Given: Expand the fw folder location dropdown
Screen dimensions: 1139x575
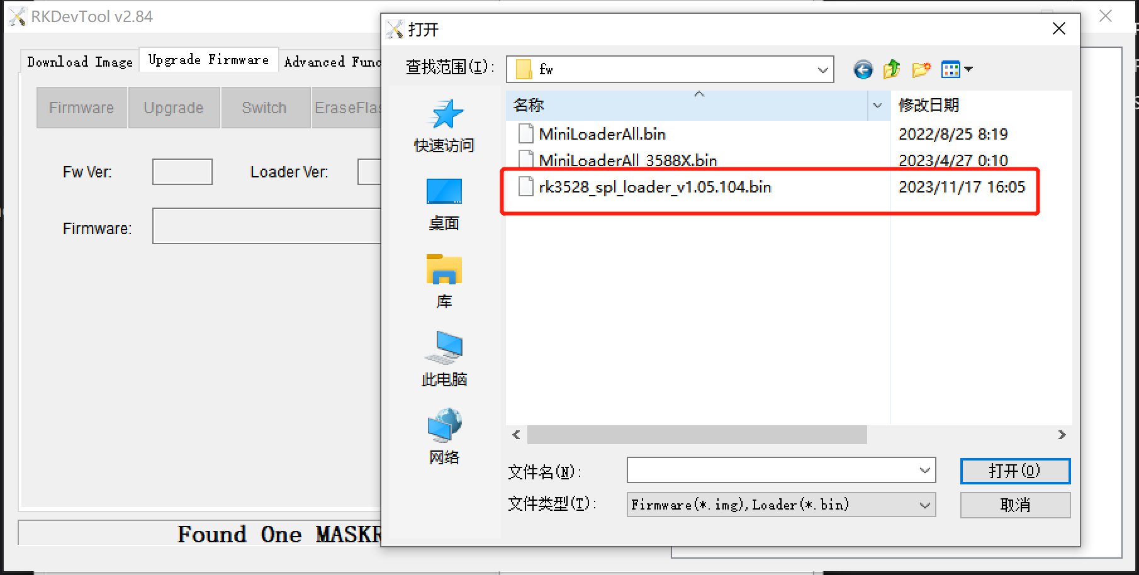Looking at the screenshot, I should (822, 70).
